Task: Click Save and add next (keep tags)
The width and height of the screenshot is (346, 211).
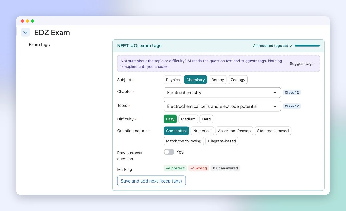Action: click(151, 181)
